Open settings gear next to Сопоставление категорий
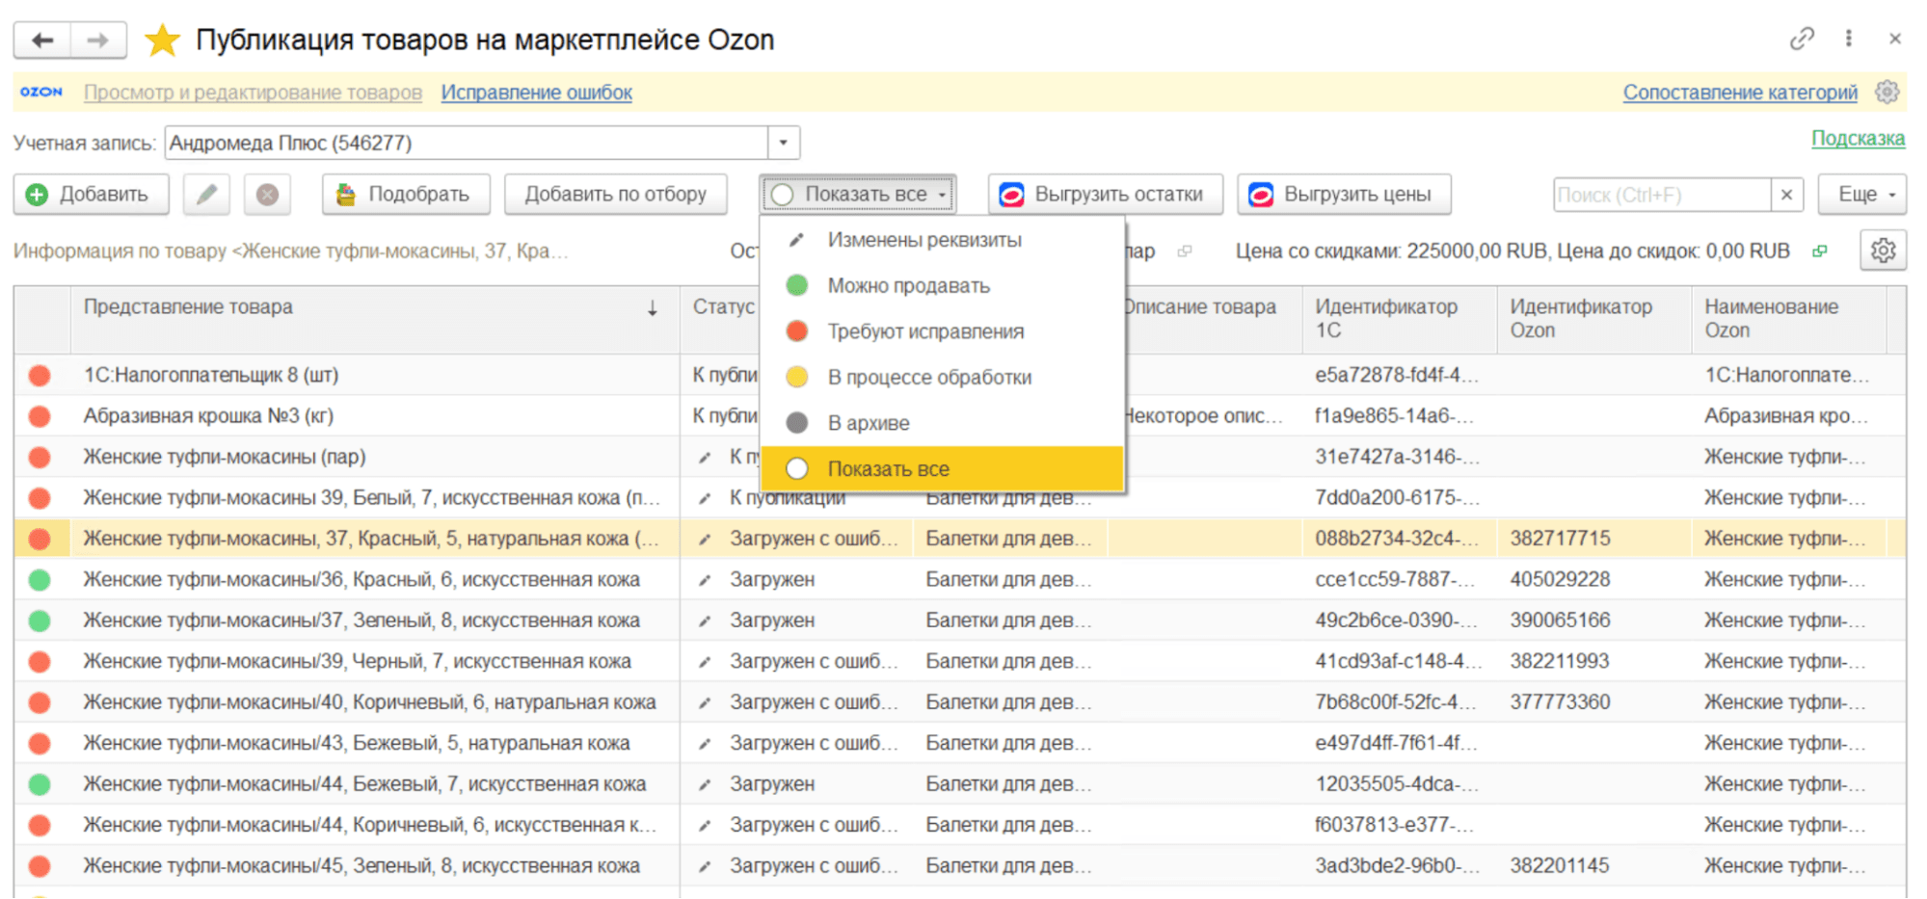The image size is (1927, 899). 1887,93
